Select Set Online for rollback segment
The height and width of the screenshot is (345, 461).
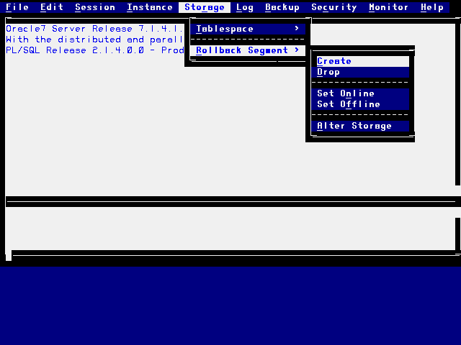click(x=346, y=93)
